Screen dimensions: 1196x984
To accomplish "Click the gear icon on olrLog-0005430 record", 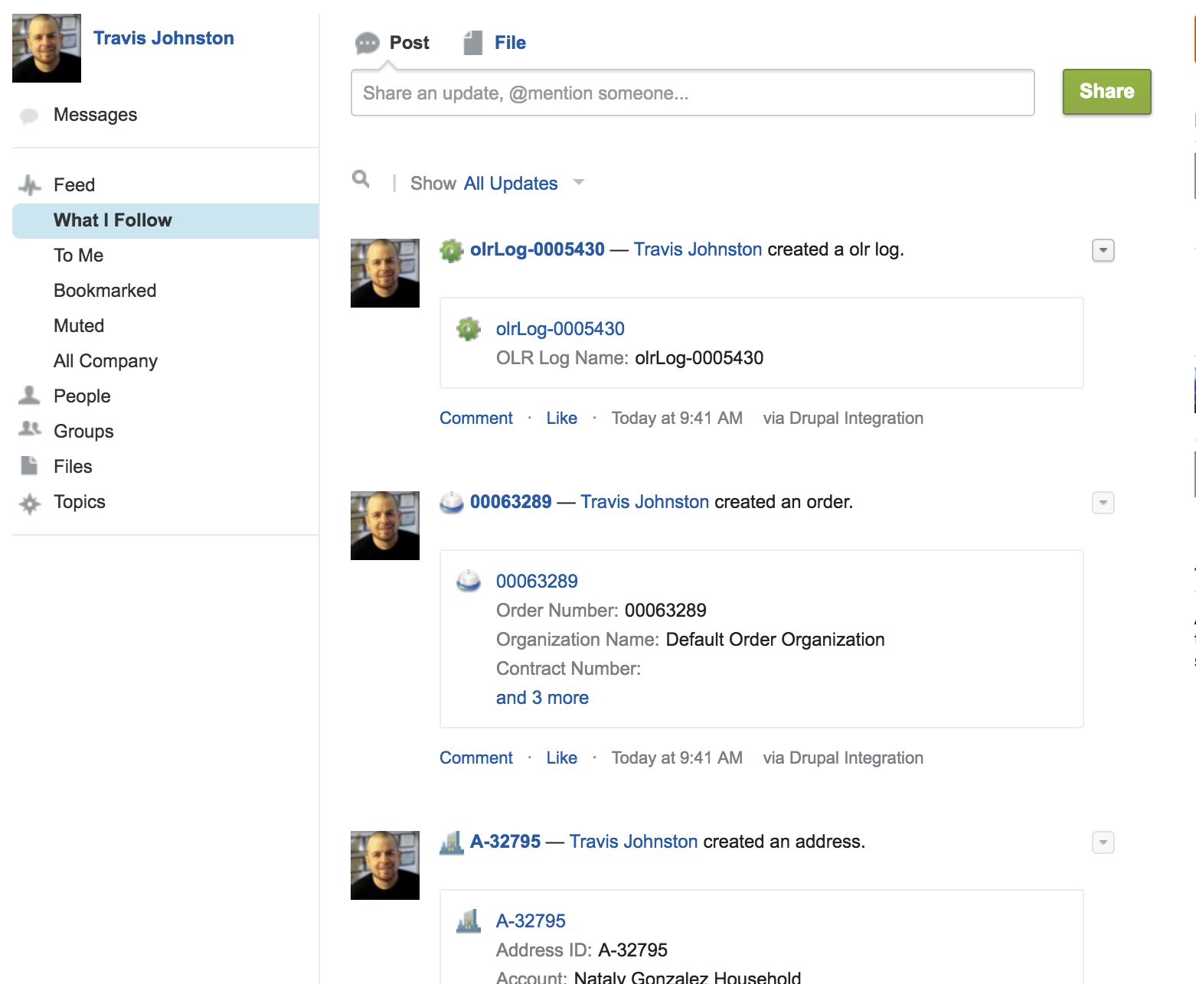I will (453, 249).
